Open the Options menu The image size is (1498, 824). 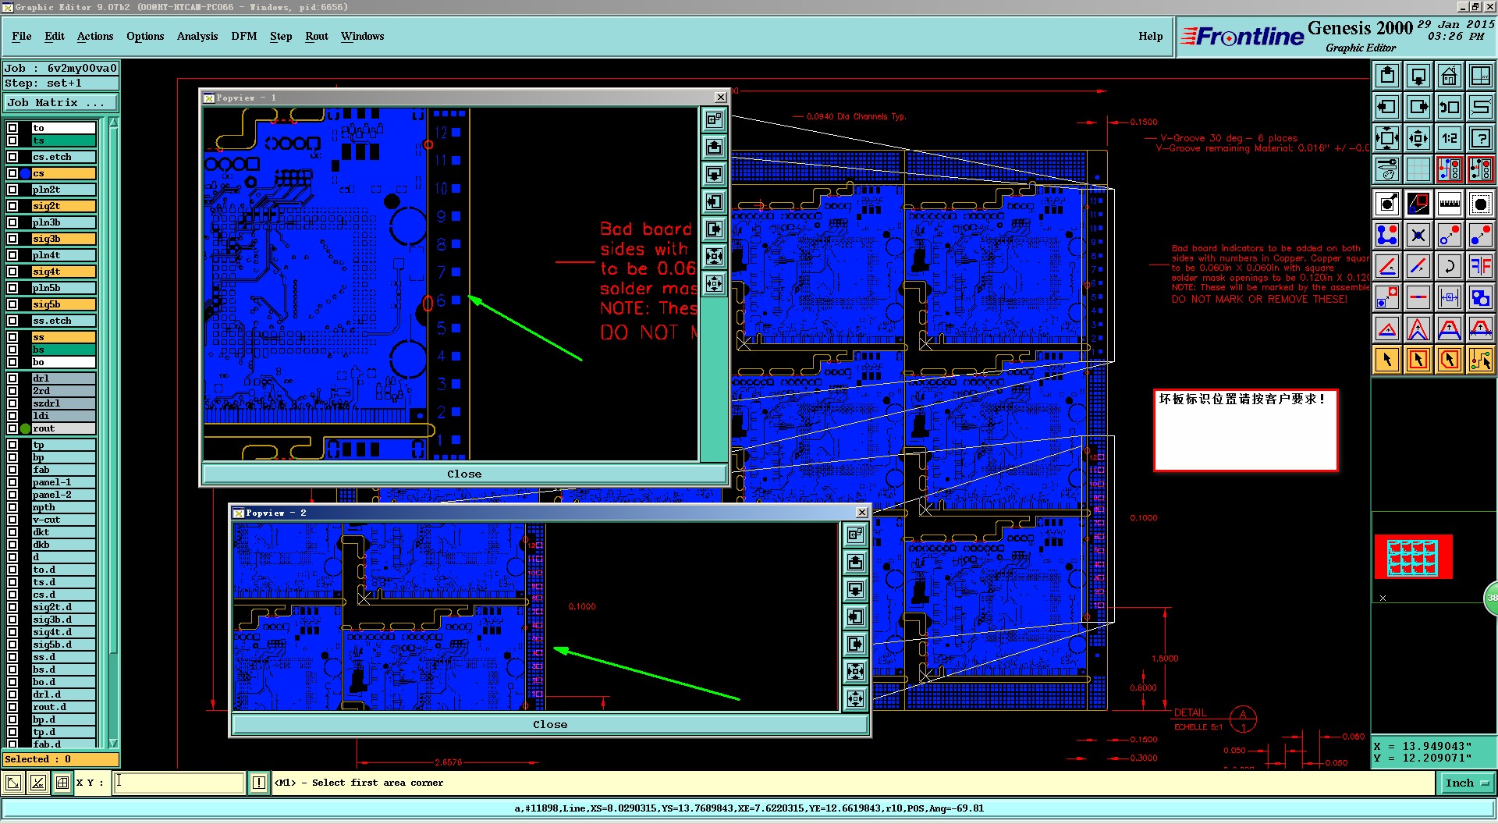(145, 36)
